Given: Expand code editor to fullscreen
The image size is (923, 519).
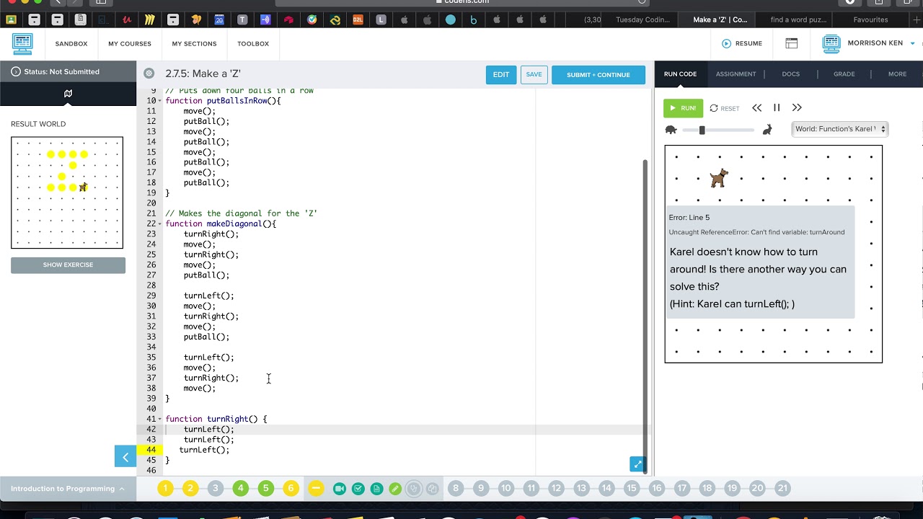Looking at the screenshot, I should [x=637, y=464].
